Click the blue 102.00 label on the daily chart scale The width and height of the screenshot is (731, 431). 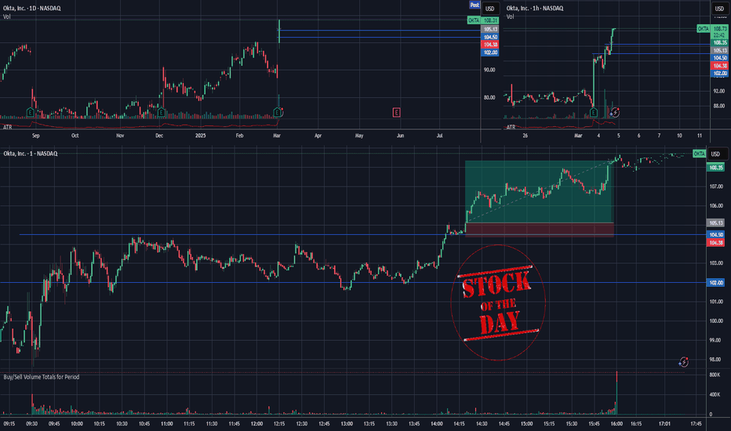click(x=490, y=53)
